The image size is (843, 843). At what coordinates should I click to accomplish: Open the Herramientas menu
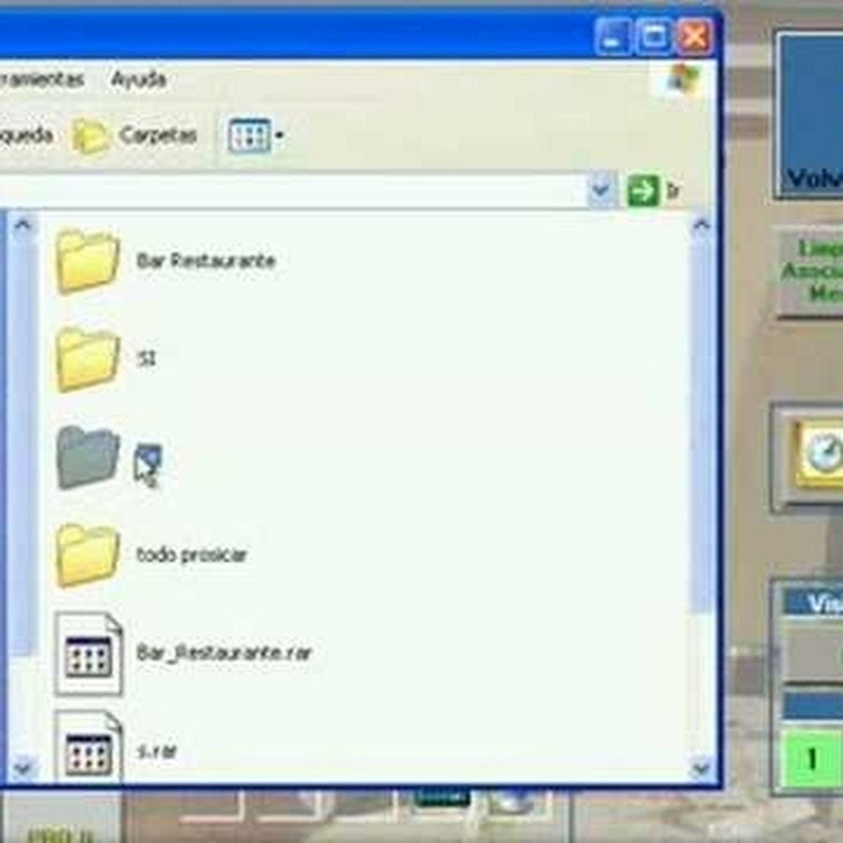click(41, 80)
